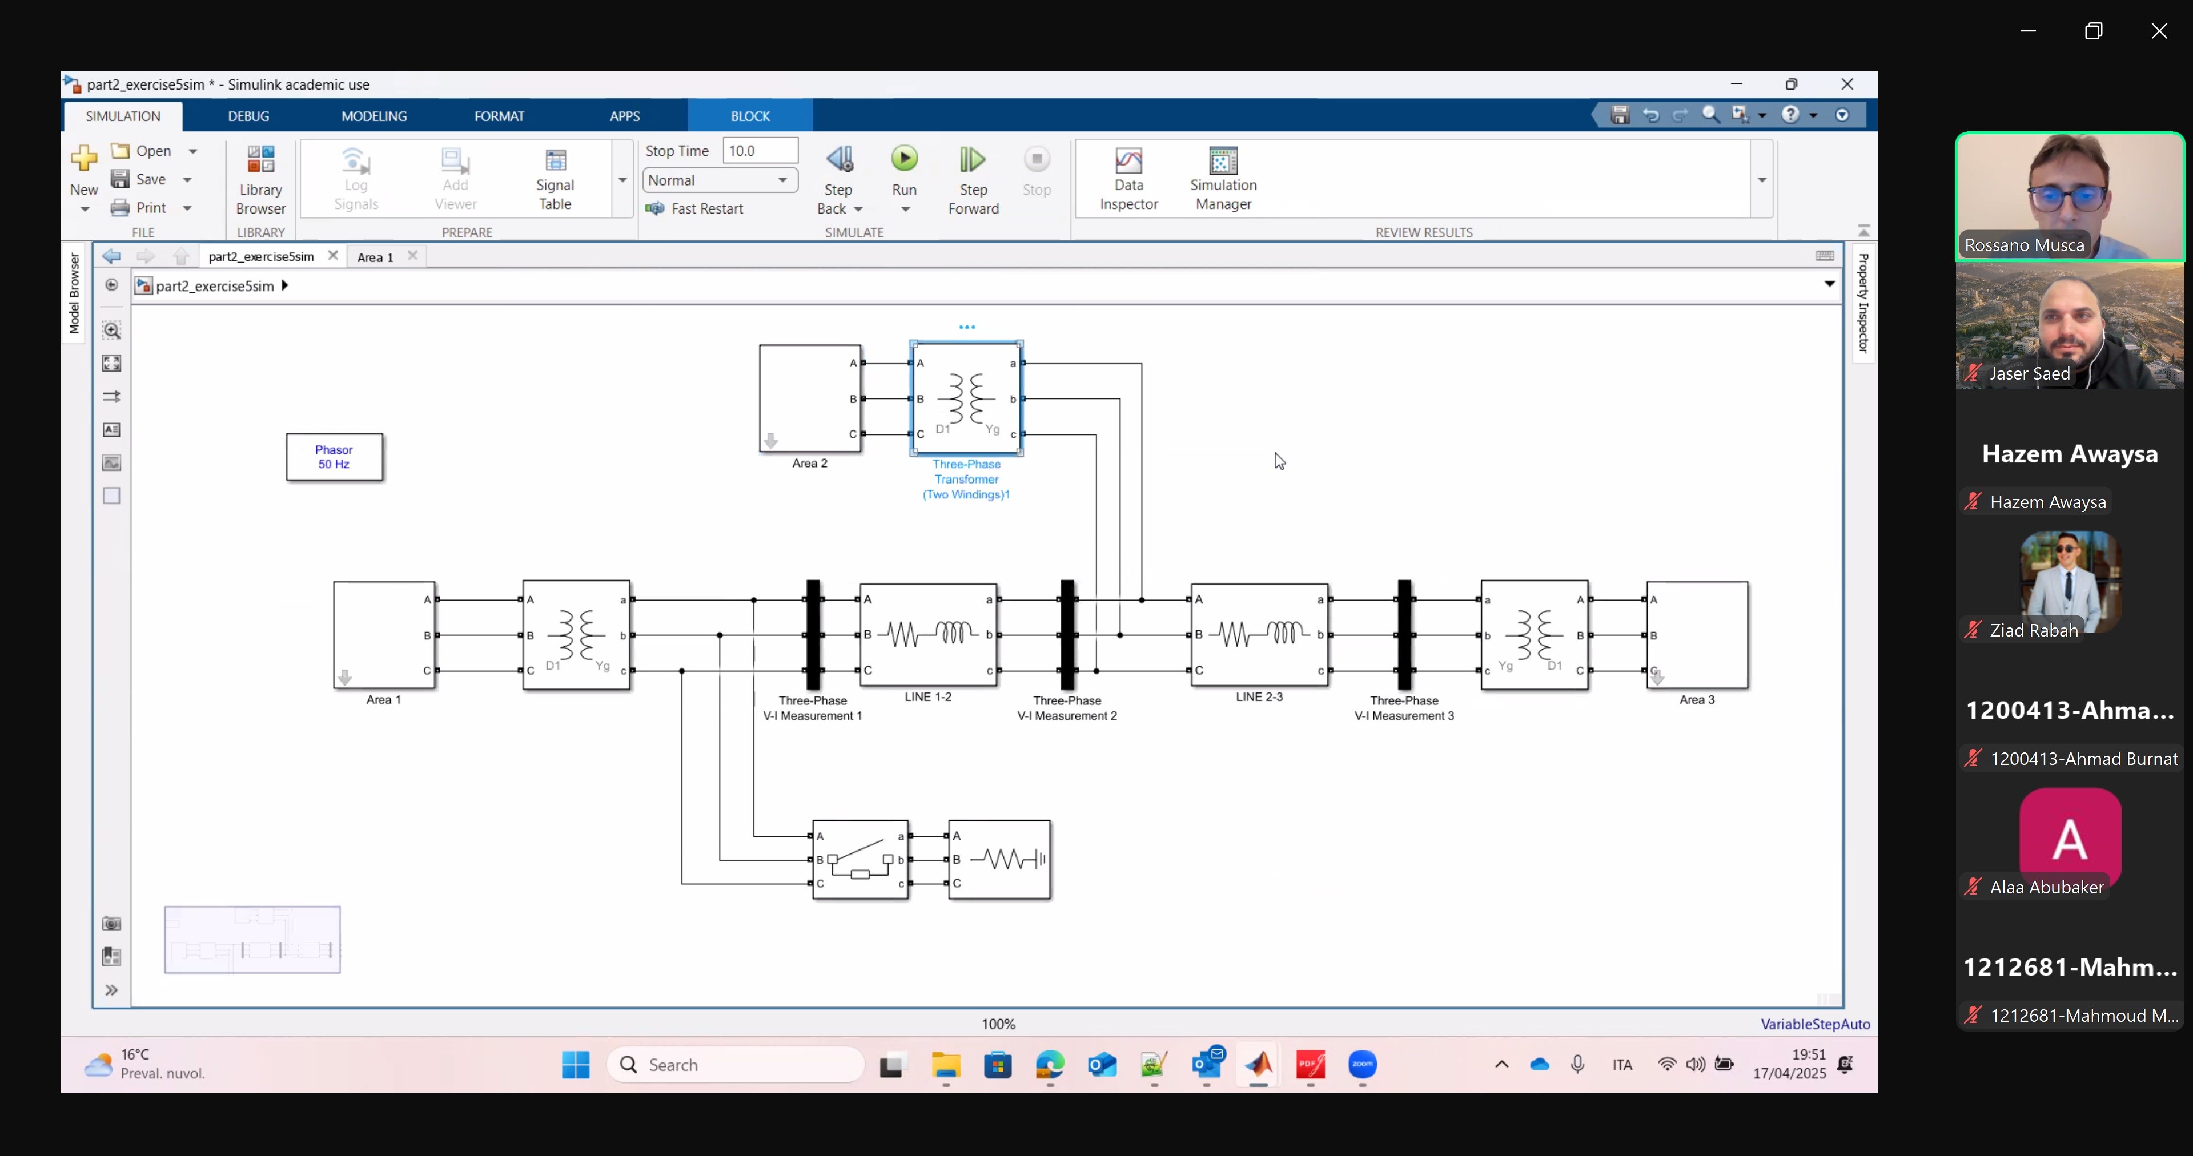Click the Hide/Show Explorer Bar icon
The height and width of the screenshot is (1156, 2193).
tap(111, 285)
